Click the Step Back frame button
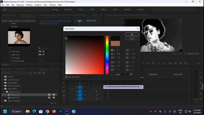This screenshot has height=115, width=204. [x=148, y=63]
